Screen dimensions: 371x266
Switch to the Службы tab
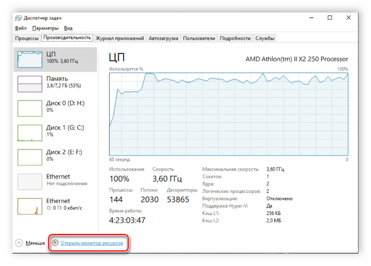tap(265, 39)
